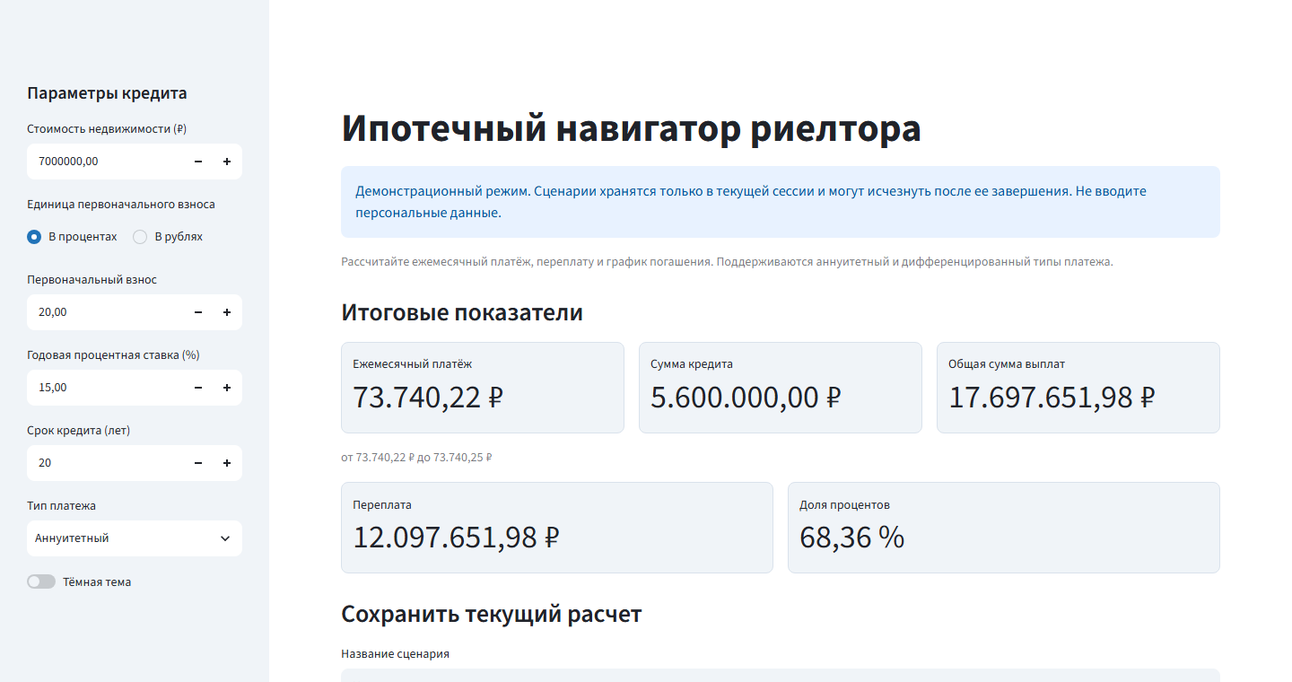
Task: Click the 'Название сценария' label
Action: pos(396,654)
